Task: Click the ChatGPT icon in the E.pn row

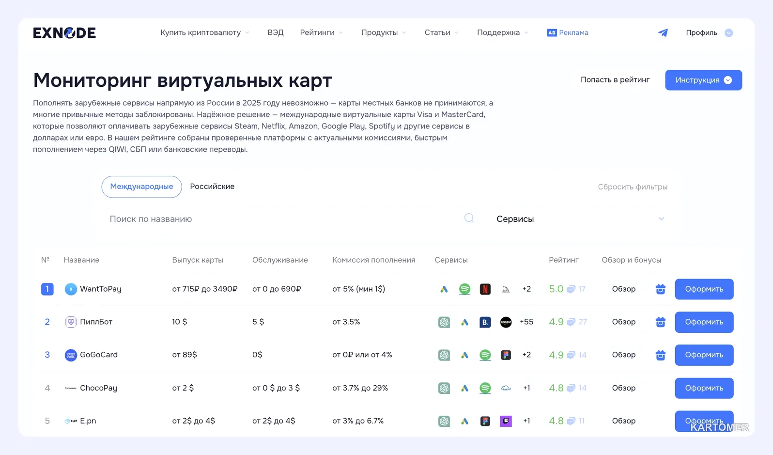Action: pos(444,421)
